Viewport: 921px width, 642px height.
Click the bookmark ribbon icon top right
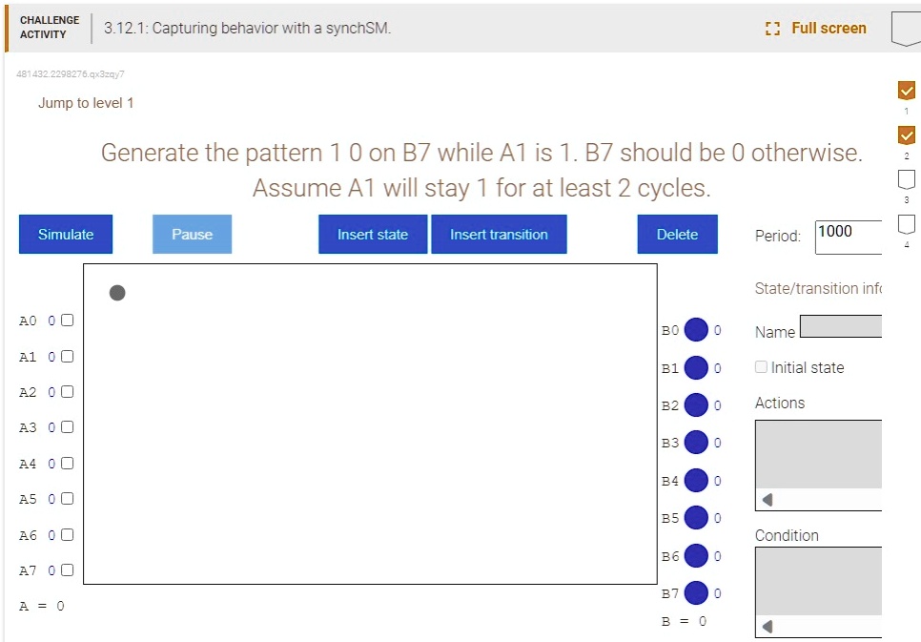(x=907, y=26)
